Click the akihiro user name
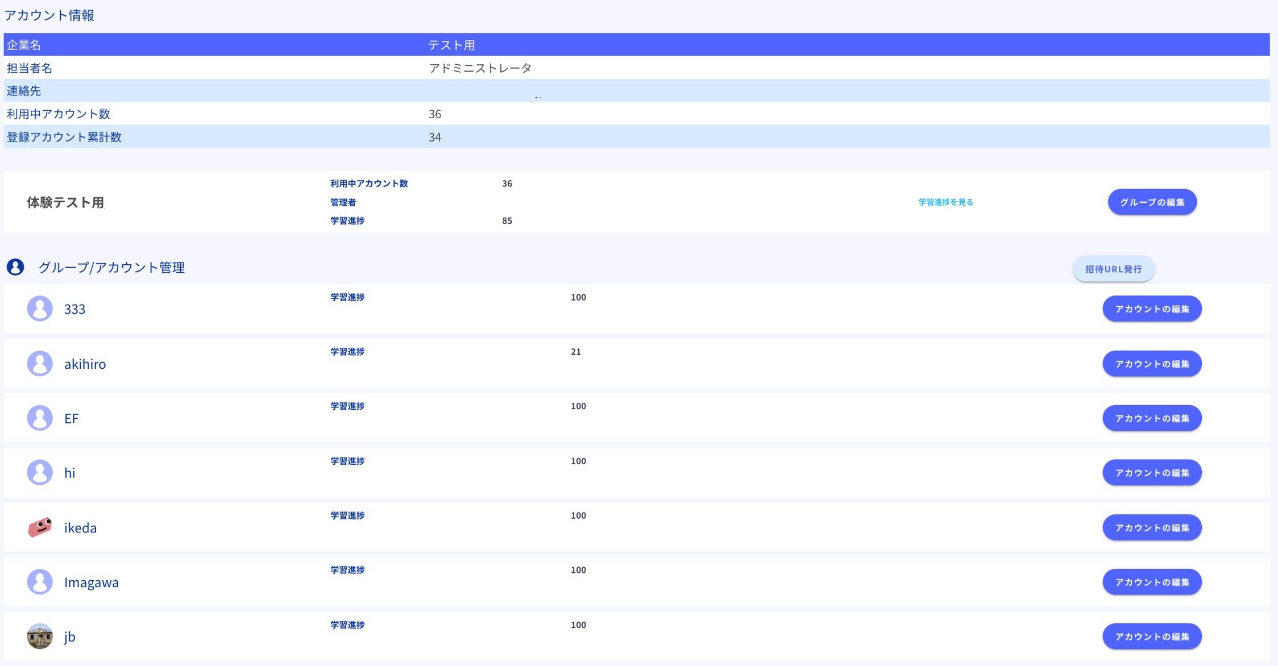 (85, 364)
